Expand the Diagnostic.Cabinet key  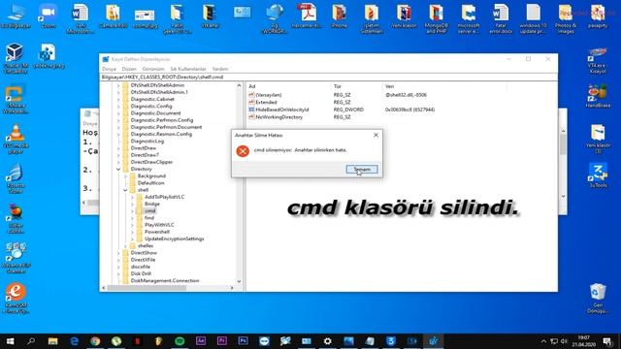[118, 99]
